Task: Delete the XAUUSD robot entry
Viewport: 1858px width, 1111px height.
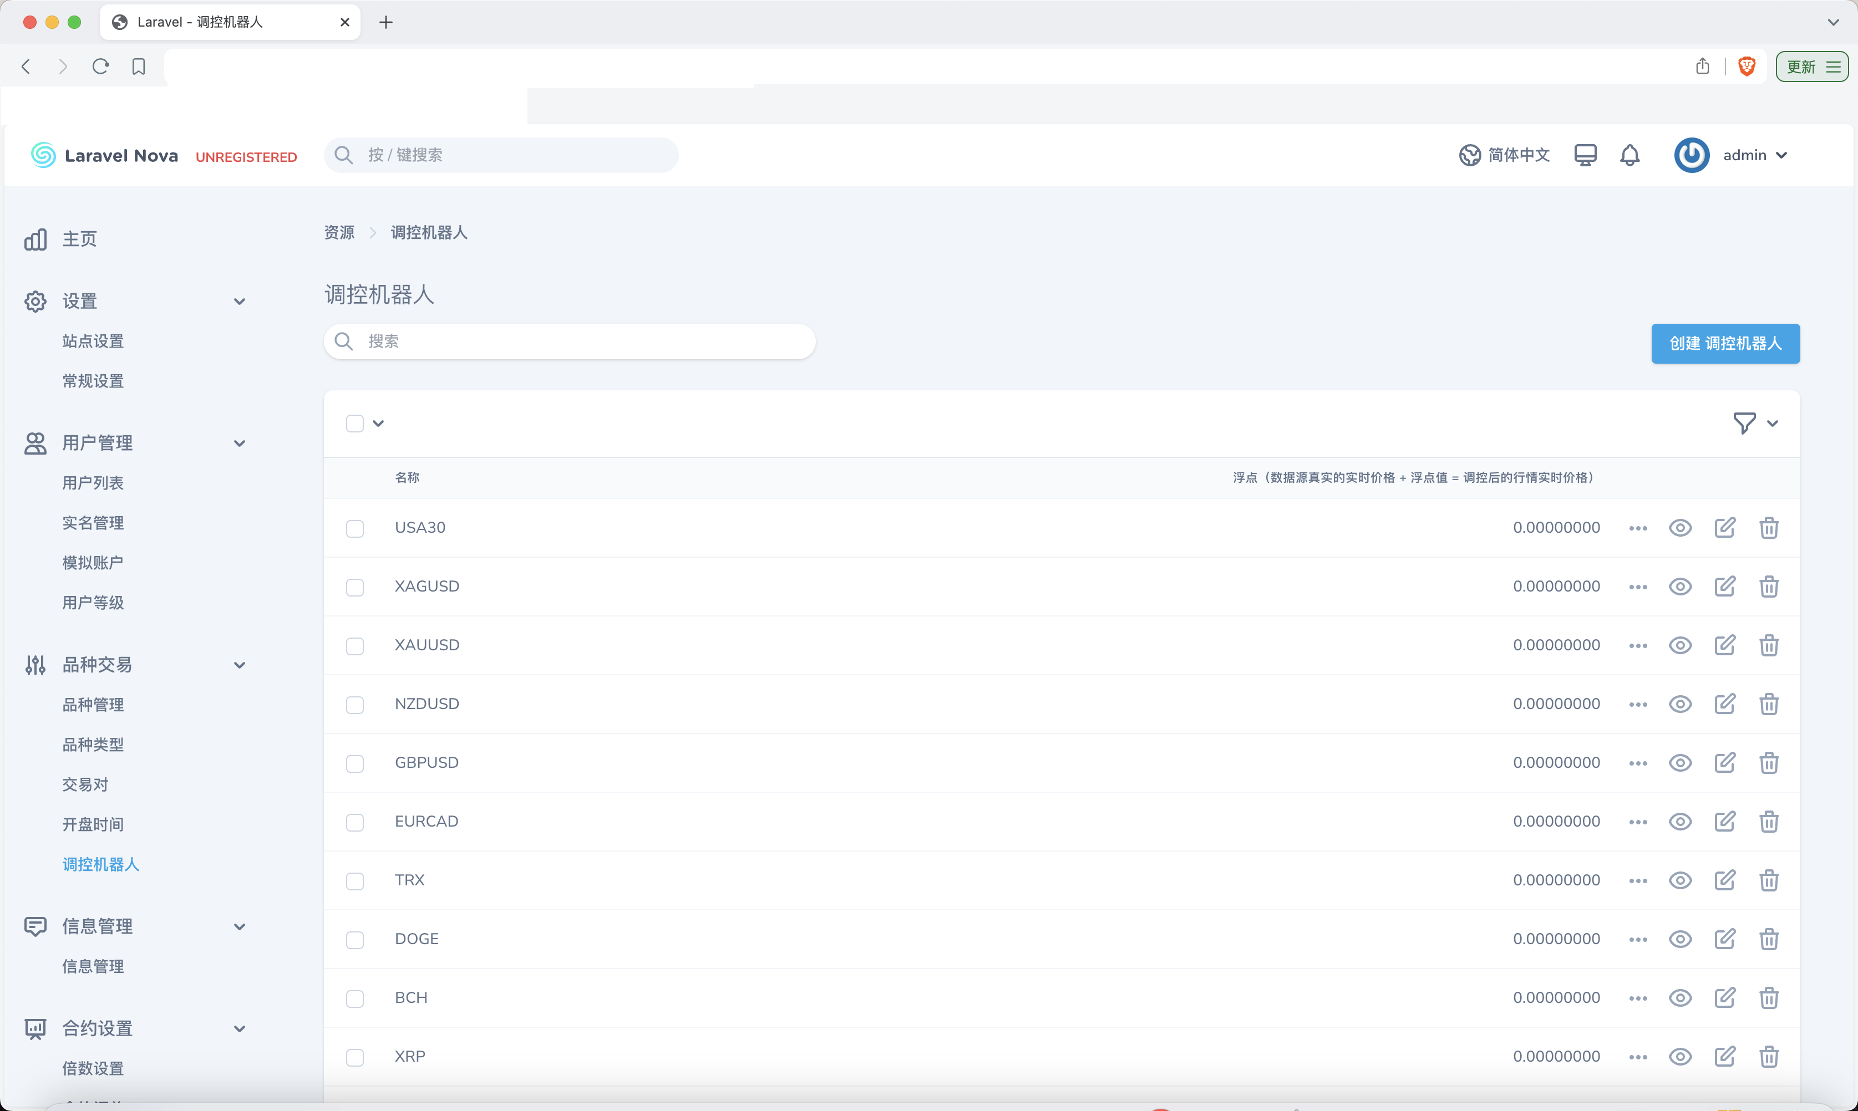Action: [1769, 645]
